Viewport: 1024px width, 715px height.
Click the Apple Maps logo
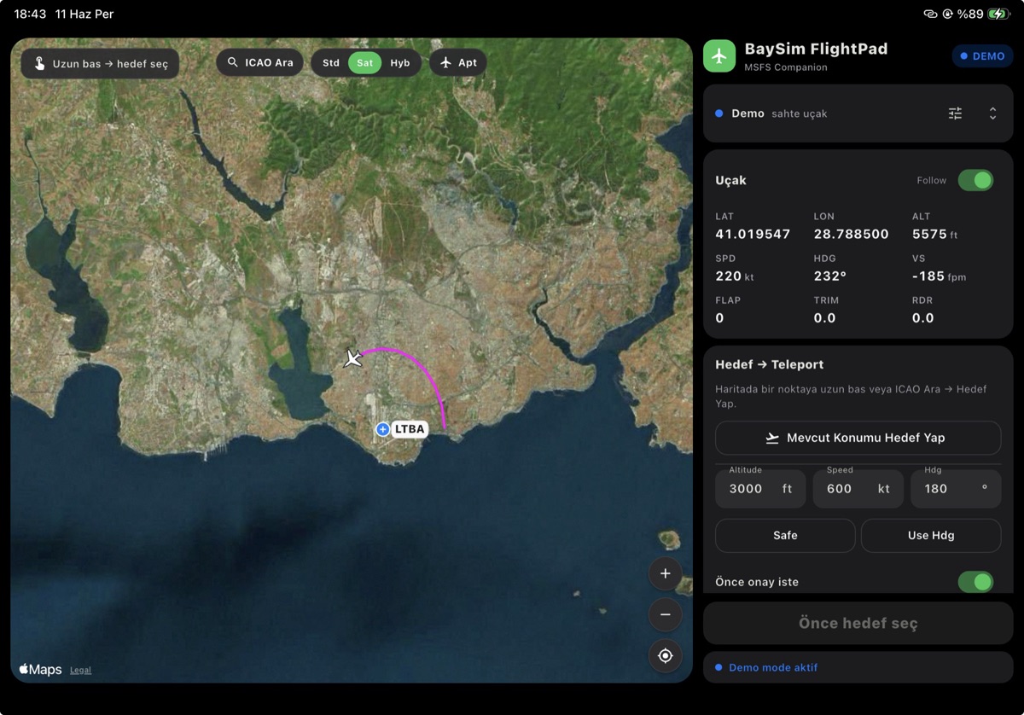[x=40, y=670]
